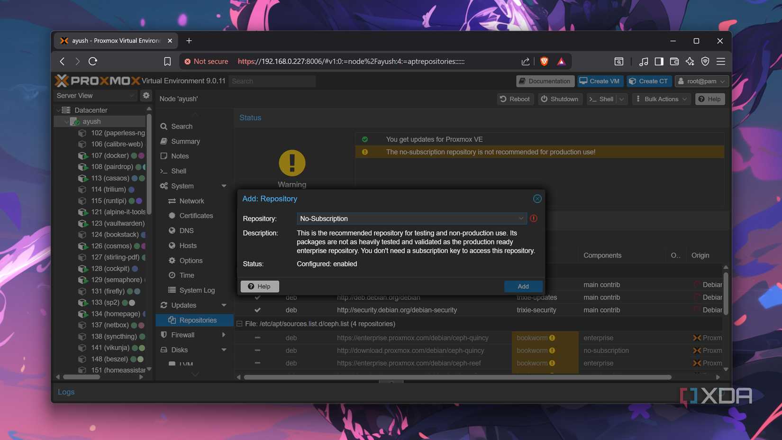This screenshot has height=440, width=782.
Task: Toggle enabled mark for download.proxmox.com ceph-quincy repository
Action: [257, 350]
